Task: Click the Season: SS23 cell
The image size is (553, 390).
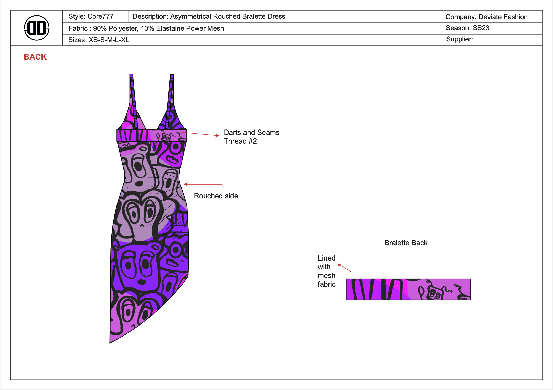Action: pos(467,28)
